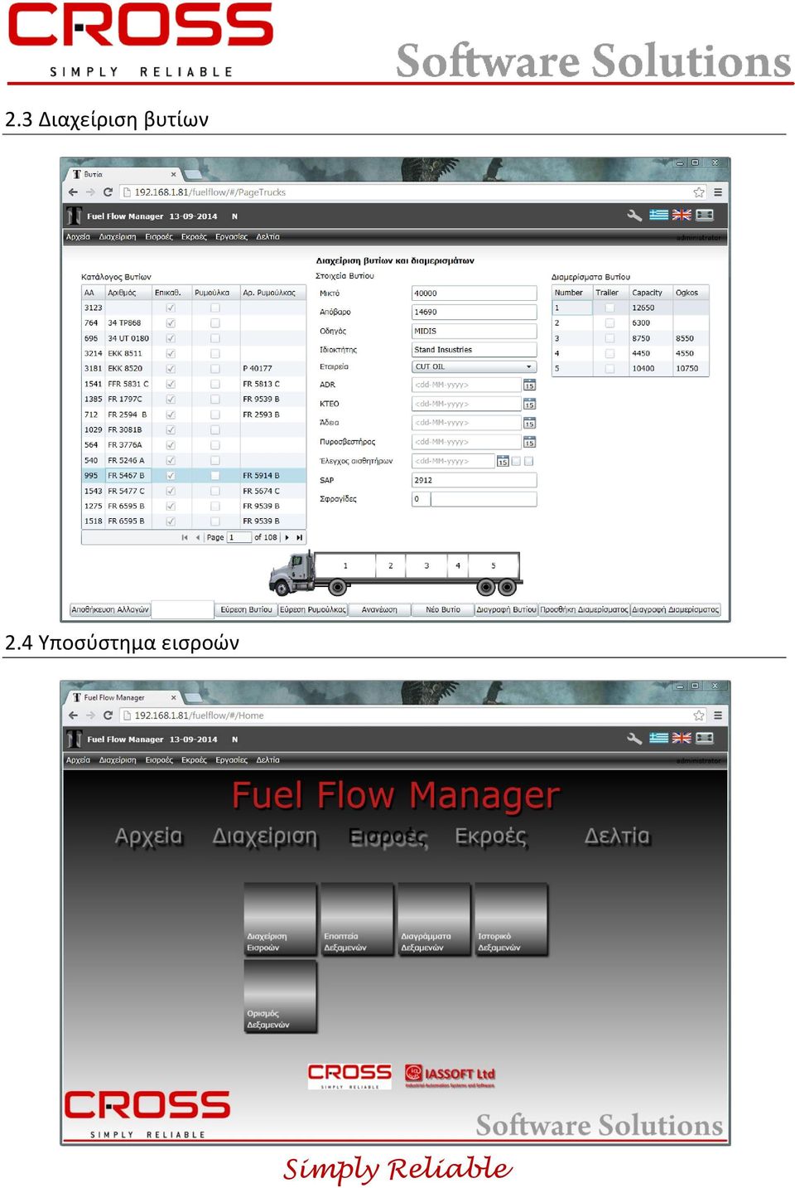This screenshot has width=795, height=1188.
Task: Select large Εκροές heading on Home page
Action: click(x=490, y=836)
